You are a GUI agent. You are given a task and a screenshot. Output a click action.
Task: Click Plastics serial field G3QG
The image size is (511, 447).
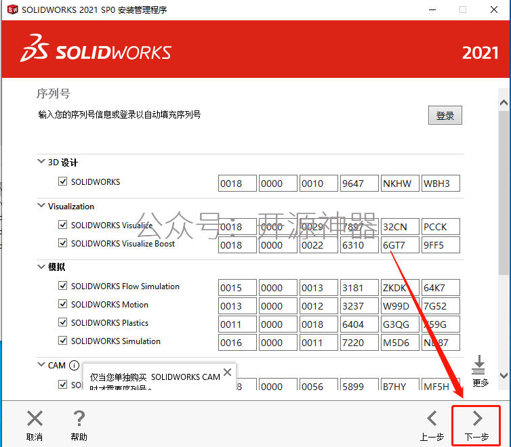point(400,324)
